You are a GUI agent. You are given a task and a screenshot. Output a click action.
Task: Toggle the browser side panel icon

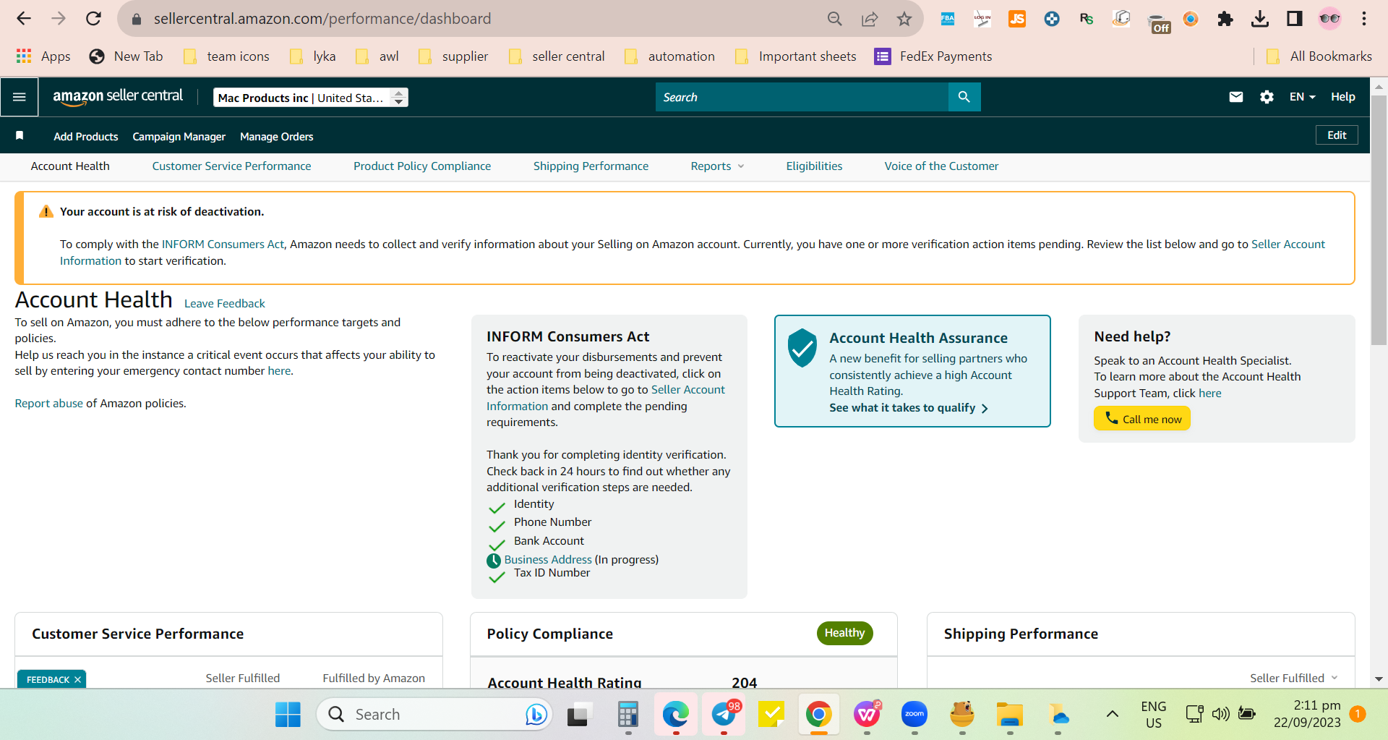click(1295, 19)
